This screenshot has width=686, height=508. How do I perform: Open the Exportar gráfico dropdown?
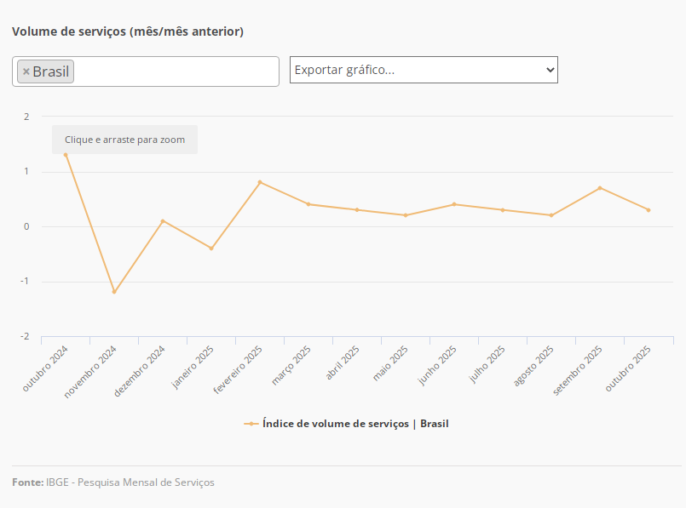[424, 70]
